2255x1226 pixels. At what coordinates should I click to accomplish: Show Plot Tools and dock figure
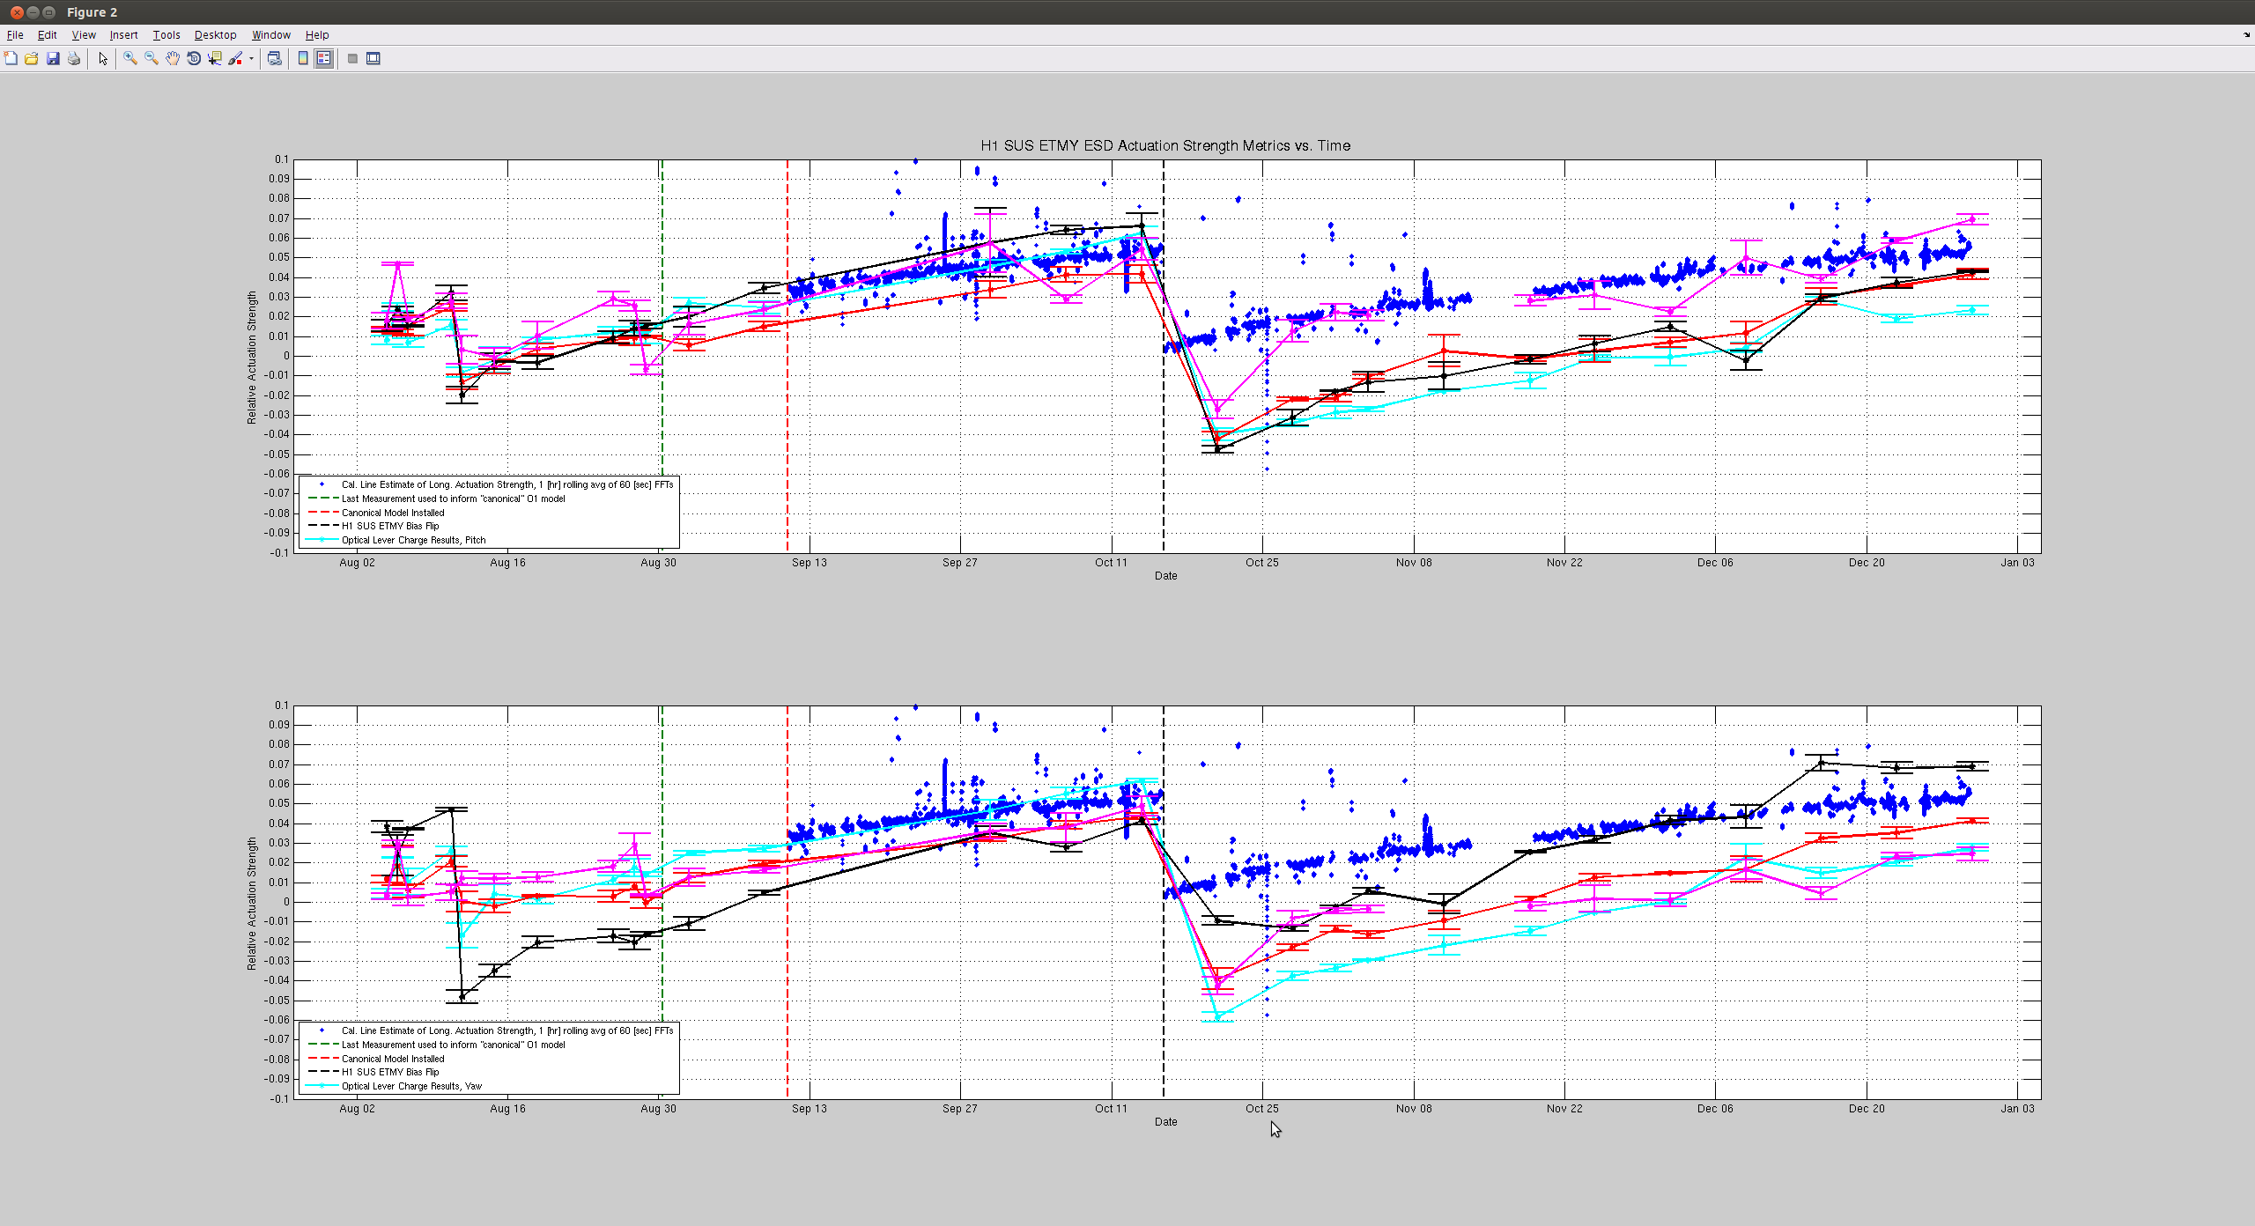(373, 59)
